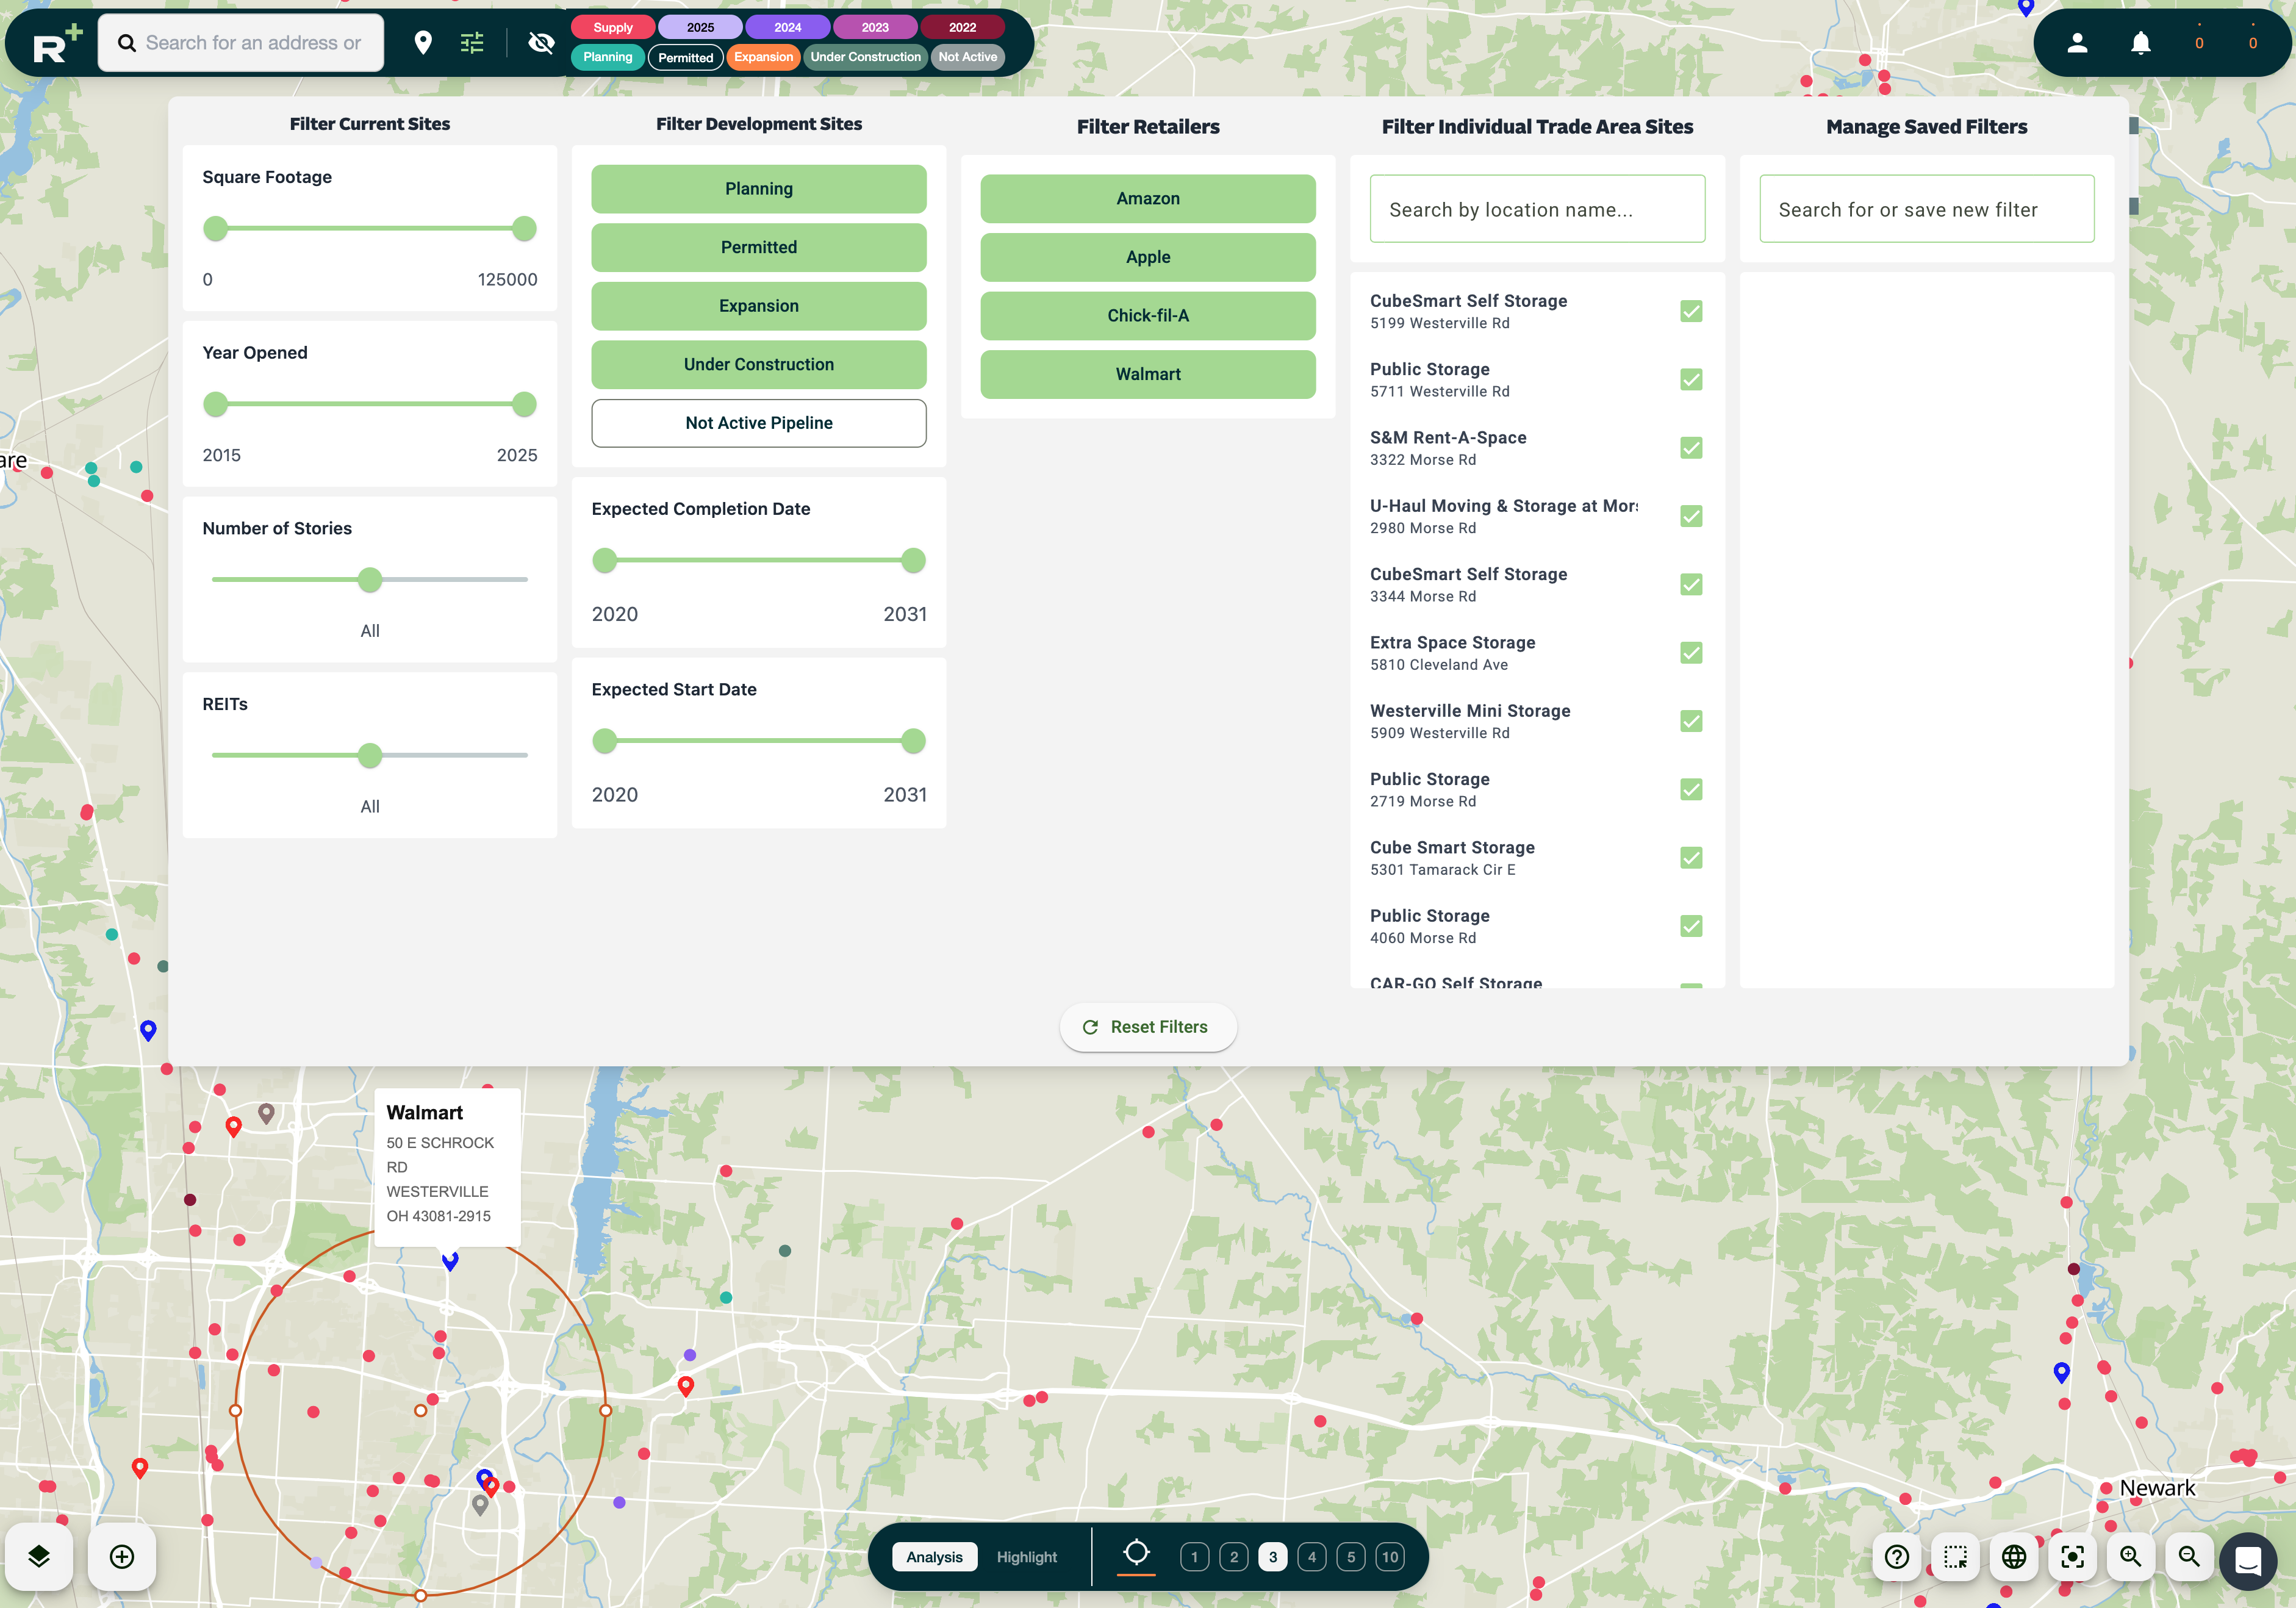Image resolution: width=2296 pixels, height=1608 pixels.
Task: Toggle the 2023 supply year filter
Action: [x=875, y=27]
